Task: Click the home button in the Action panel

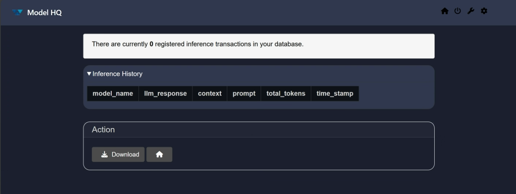Action: [159, 154]
